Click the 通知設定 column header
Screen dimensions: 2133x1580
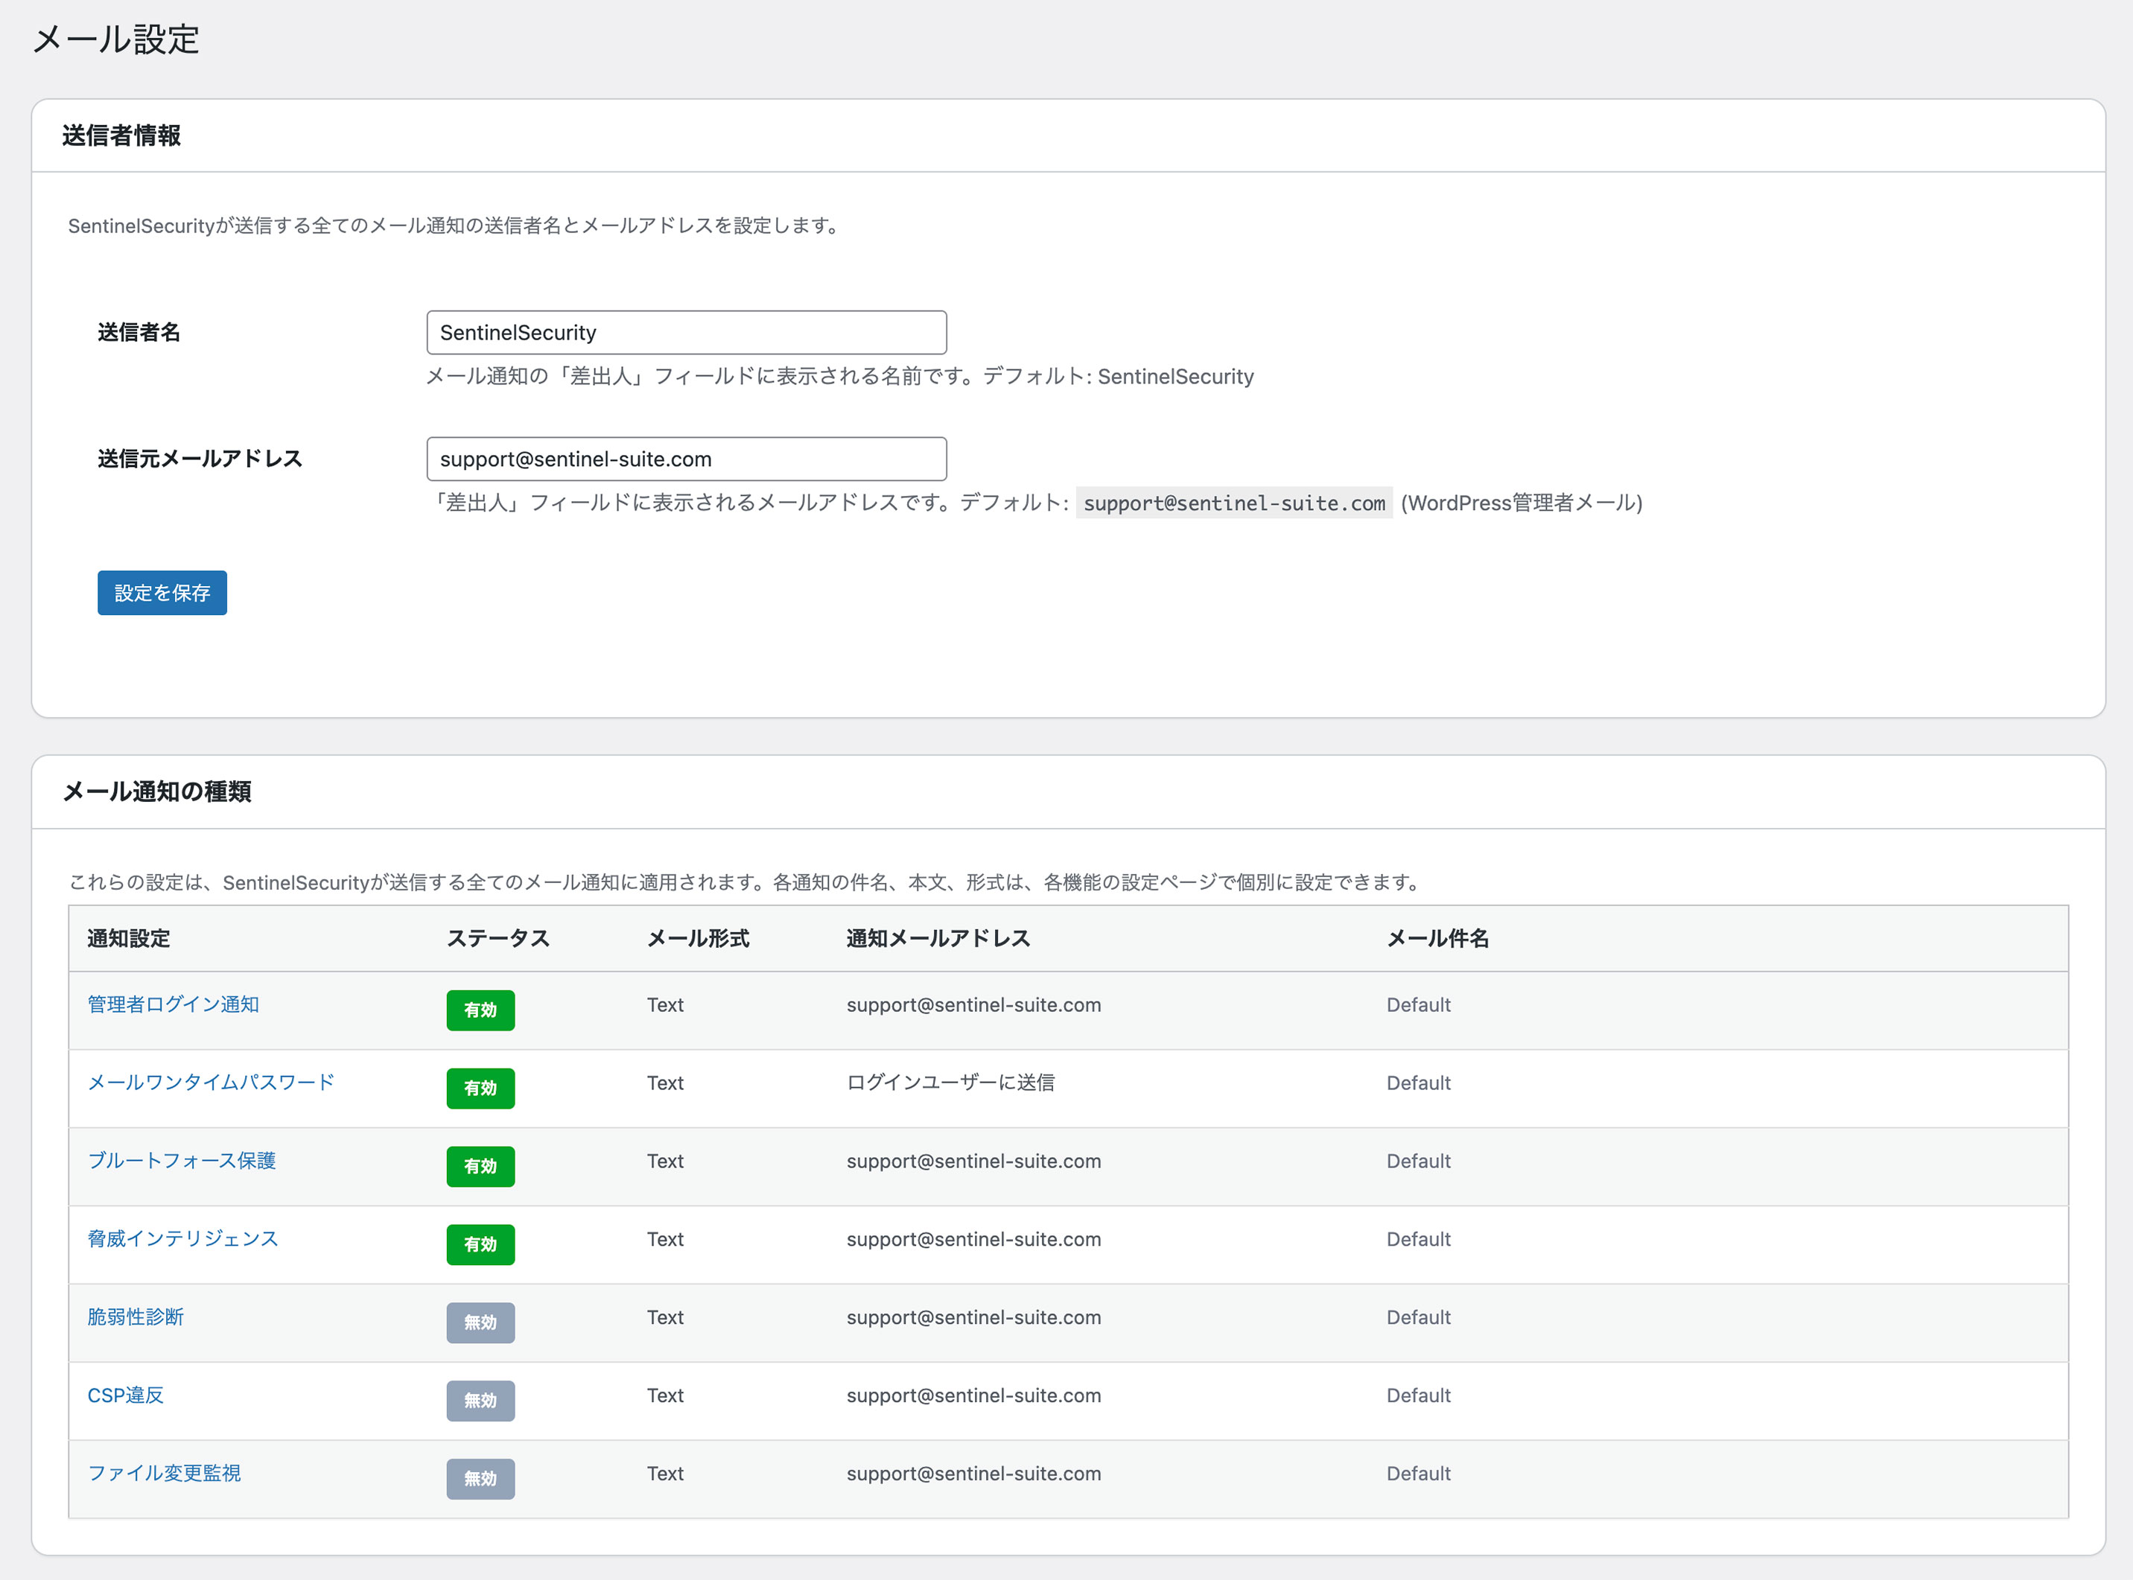[x=128, y=938]
